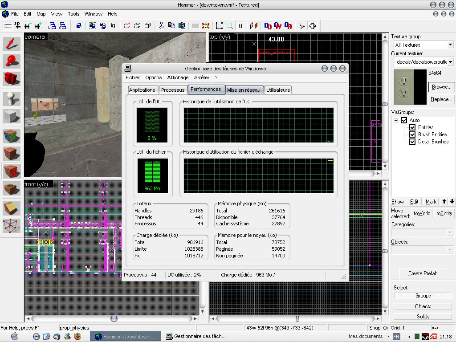Toggle the Auto visgroup checkbox

[x=404, y=120]
